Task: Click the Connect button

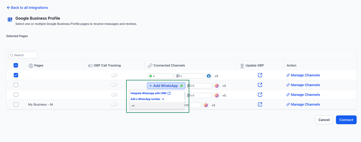Action: (x=346, y=120)
